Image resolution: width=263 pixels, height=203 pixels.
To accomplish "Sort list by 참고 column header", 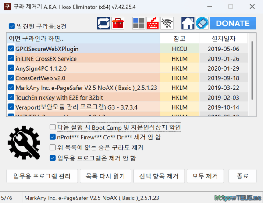I will coord(179,39).
